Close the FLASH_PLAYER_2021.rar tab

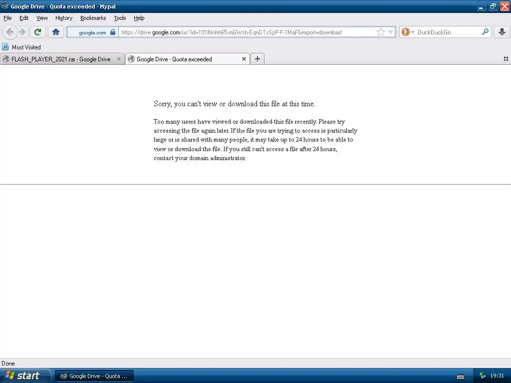[x=119, y=59]
